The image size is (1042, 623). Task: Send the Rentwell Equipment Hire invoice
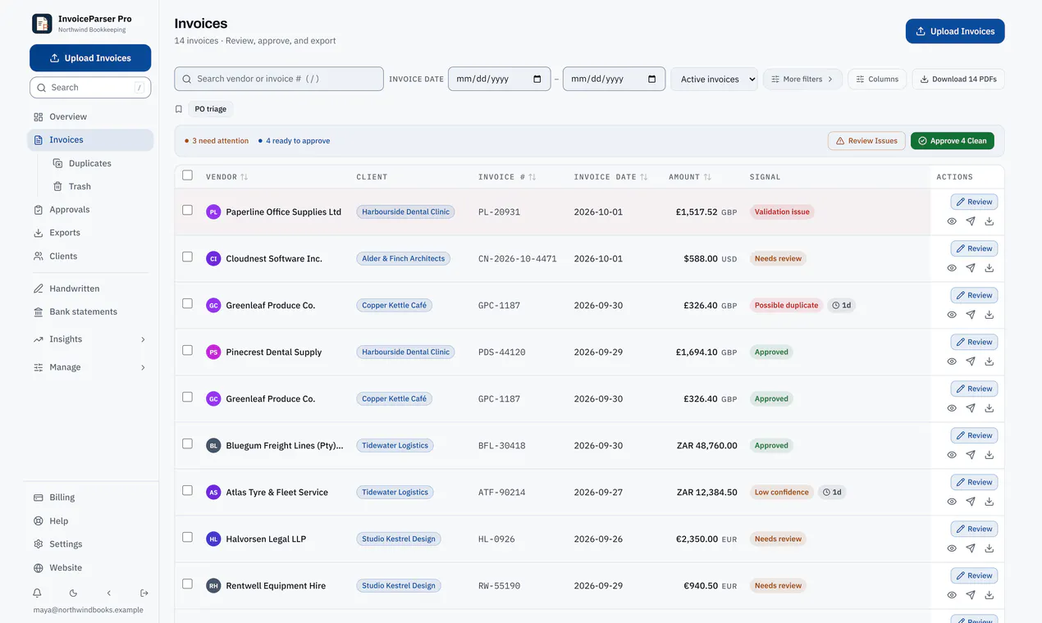point(971,595)
